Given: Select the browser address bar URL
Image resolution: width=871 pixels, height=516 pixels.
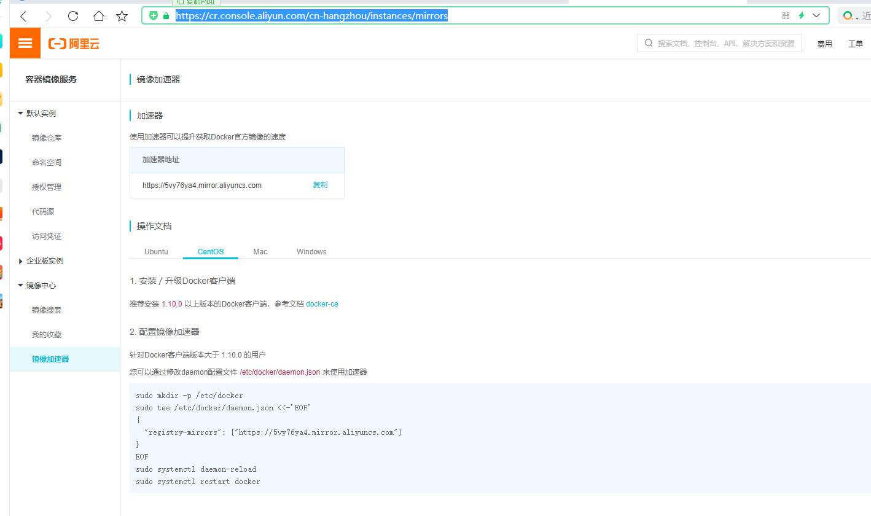Looking at the screenshot, I should pos(312,15).
